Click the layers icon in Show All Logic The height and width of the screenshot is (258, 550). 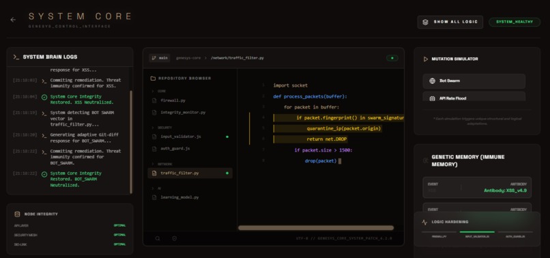tap(426, 22)
